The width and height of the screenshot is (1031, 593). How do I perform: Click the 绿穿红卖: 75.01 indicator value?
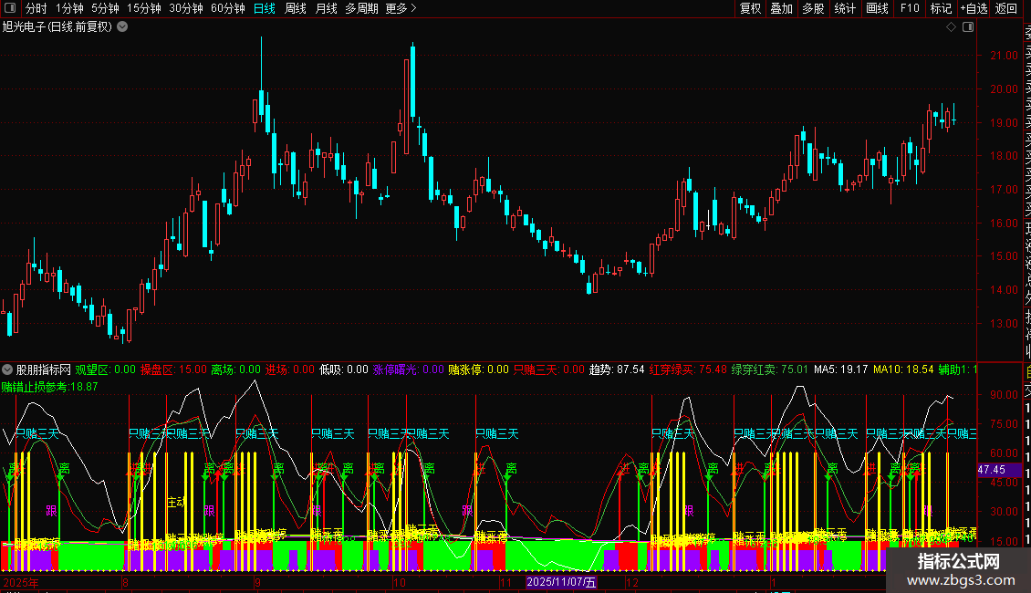click(x=770, y=369)
